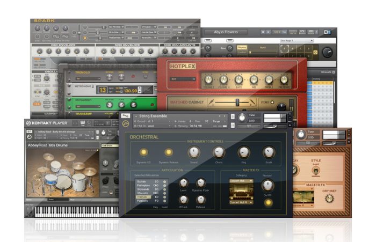Click the Tune knob in String Ensemble header
This screenshot has height=242, width=376.
(242, 118)
